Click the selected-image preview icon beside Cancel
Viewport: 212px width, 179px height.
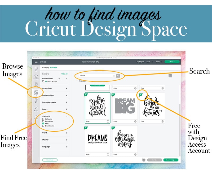(144, 160)
